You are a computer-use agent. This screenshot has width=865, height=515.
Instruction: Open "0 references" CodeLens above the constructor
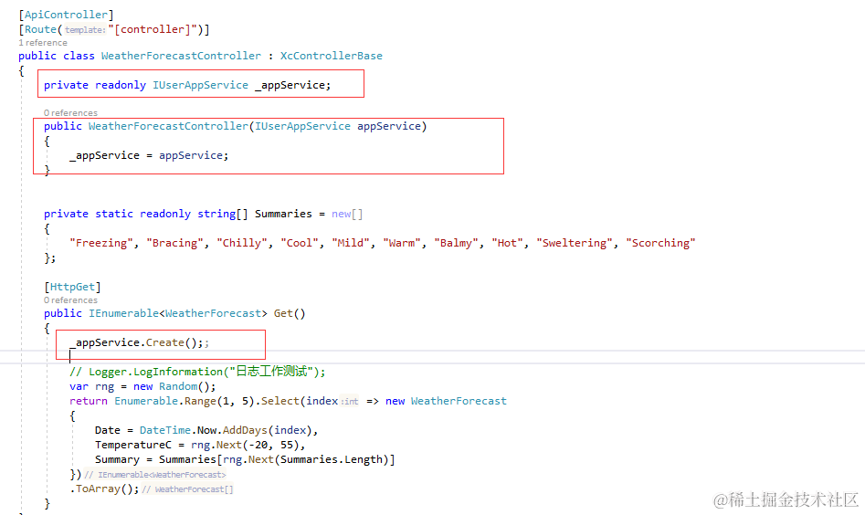(70, 113)
